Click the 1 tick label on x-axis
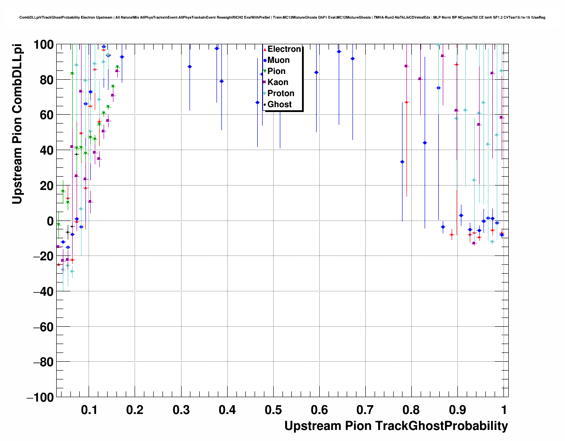Viewport: 565px width, 441px height. pyautogui.click(x=503, y=410)
